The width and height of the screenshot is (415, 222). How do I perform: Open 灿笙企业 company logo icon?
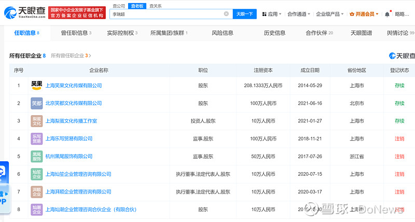[x=36, y=174]
